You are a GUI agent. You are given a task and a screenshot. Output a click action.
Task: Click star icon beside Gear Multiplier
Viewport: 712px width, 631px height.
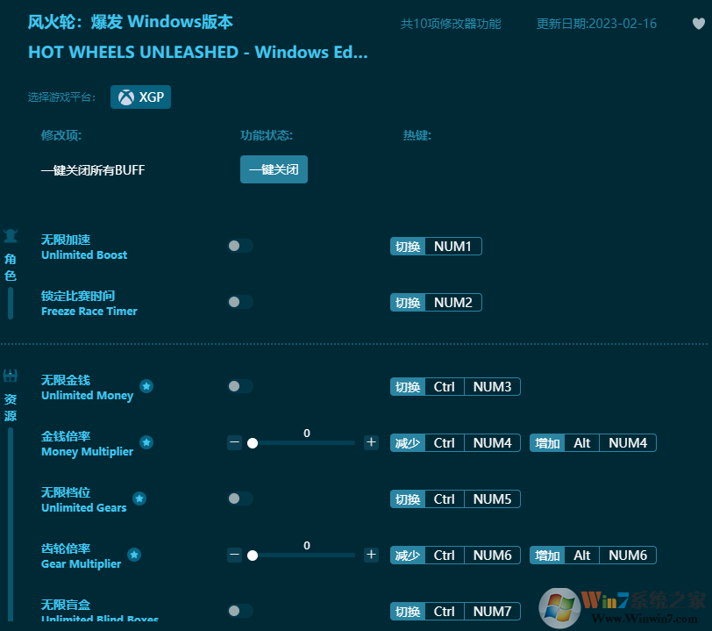(x=134, y=555)
